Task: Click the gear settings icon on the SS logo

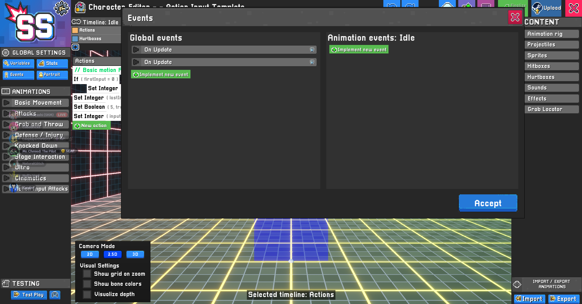Action: click(x=62, y=8)
